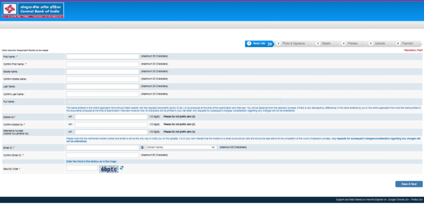The height and width of the screenshot is (211, 424).
Task: Select the Basic Info step number icon
Action: [249, 44]
